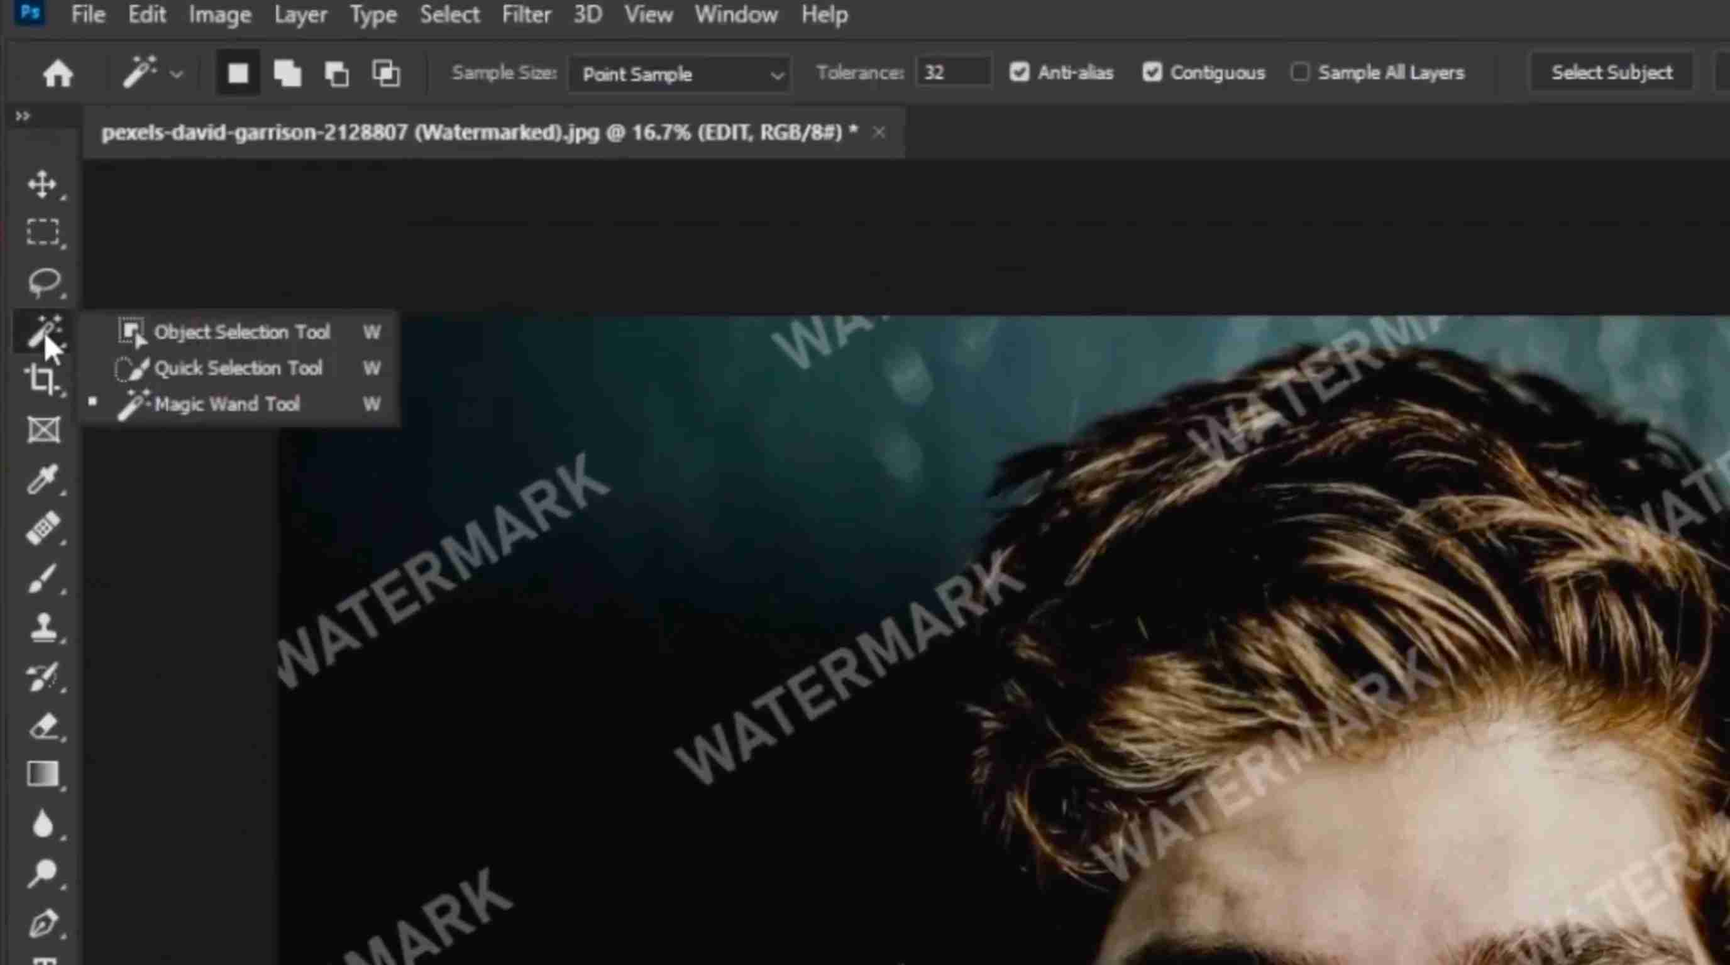The image size is (1730, 965).
Task: Open the File menu
Action: coord(88,14)
